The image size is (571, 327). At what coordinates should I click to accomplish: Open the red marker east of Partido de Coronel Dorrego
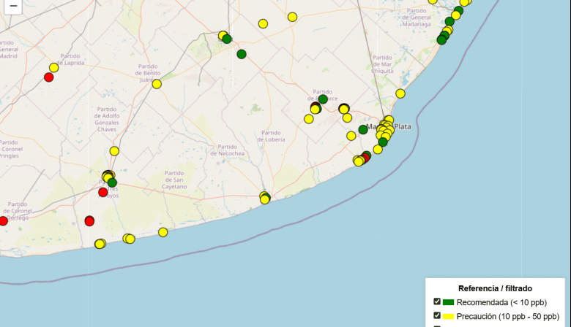(89, 221)
